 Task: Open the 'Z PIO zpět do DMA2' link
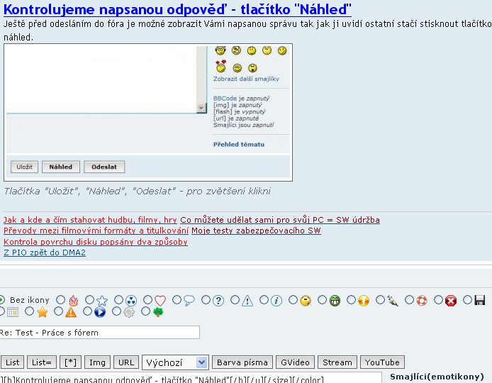(x=45, y=252)
